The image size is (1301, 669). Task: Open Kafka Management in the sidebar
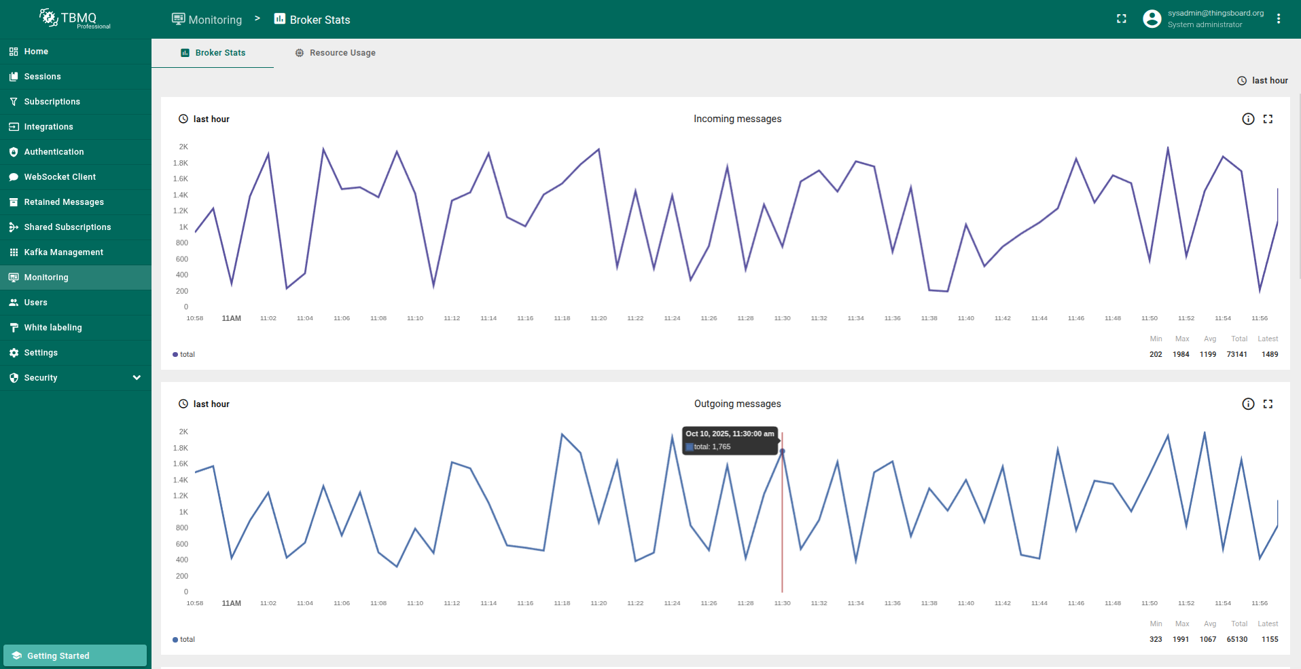point(63,252)
